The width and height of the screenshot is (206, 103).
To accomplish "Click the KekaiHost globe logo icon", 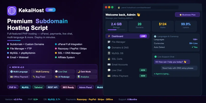I will [12, 11].
